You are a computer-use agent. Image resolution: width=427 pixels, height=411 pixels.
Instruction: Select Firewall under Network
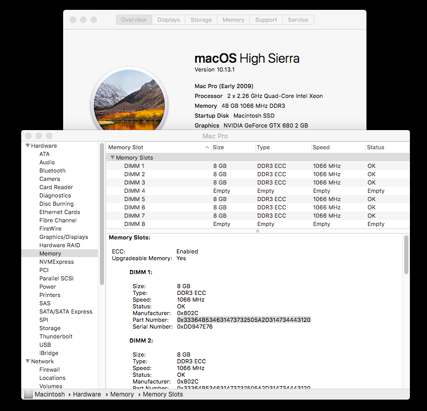tap(50, 370)
